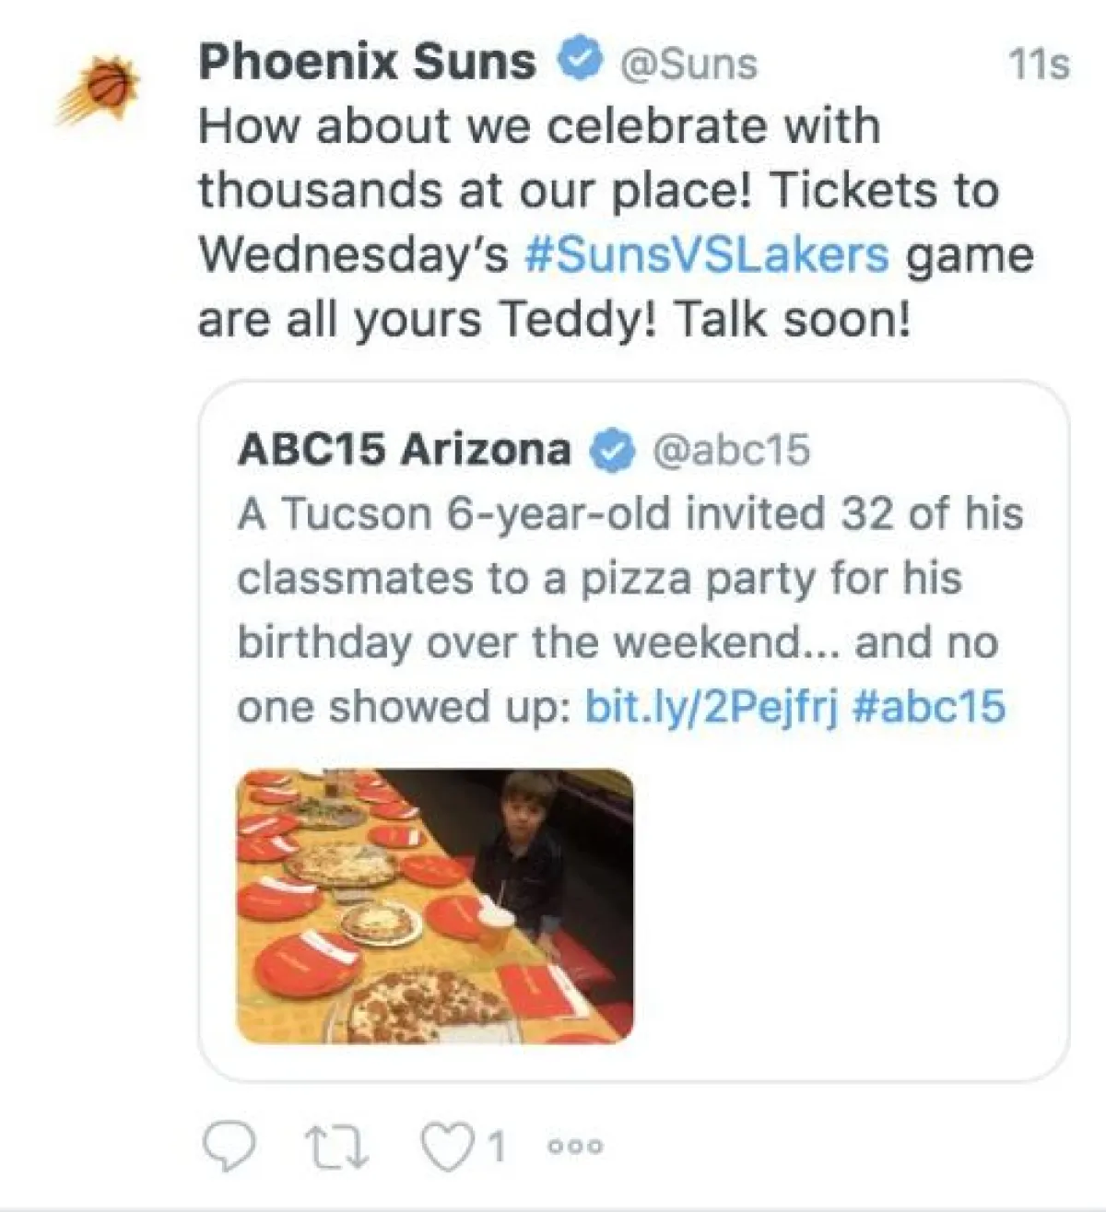Click the like count number beside the heart
The image size is (1106, 1212).
click(497, 1147)
